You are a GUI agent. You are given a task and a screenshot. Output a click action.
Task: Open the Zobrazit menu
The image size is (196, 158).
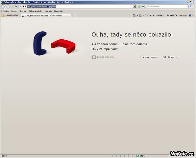pyautogui.click(x=23, y=11)
